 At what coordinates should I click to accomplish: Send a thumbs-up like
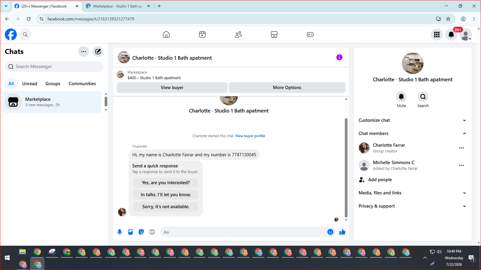point(342,232)
